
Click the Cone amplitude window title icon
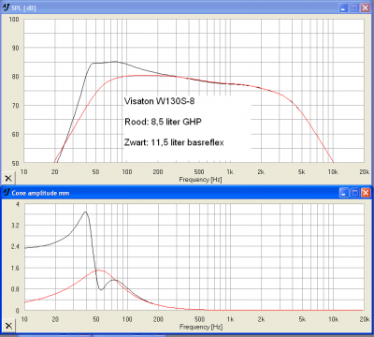(x=6, y=193)
